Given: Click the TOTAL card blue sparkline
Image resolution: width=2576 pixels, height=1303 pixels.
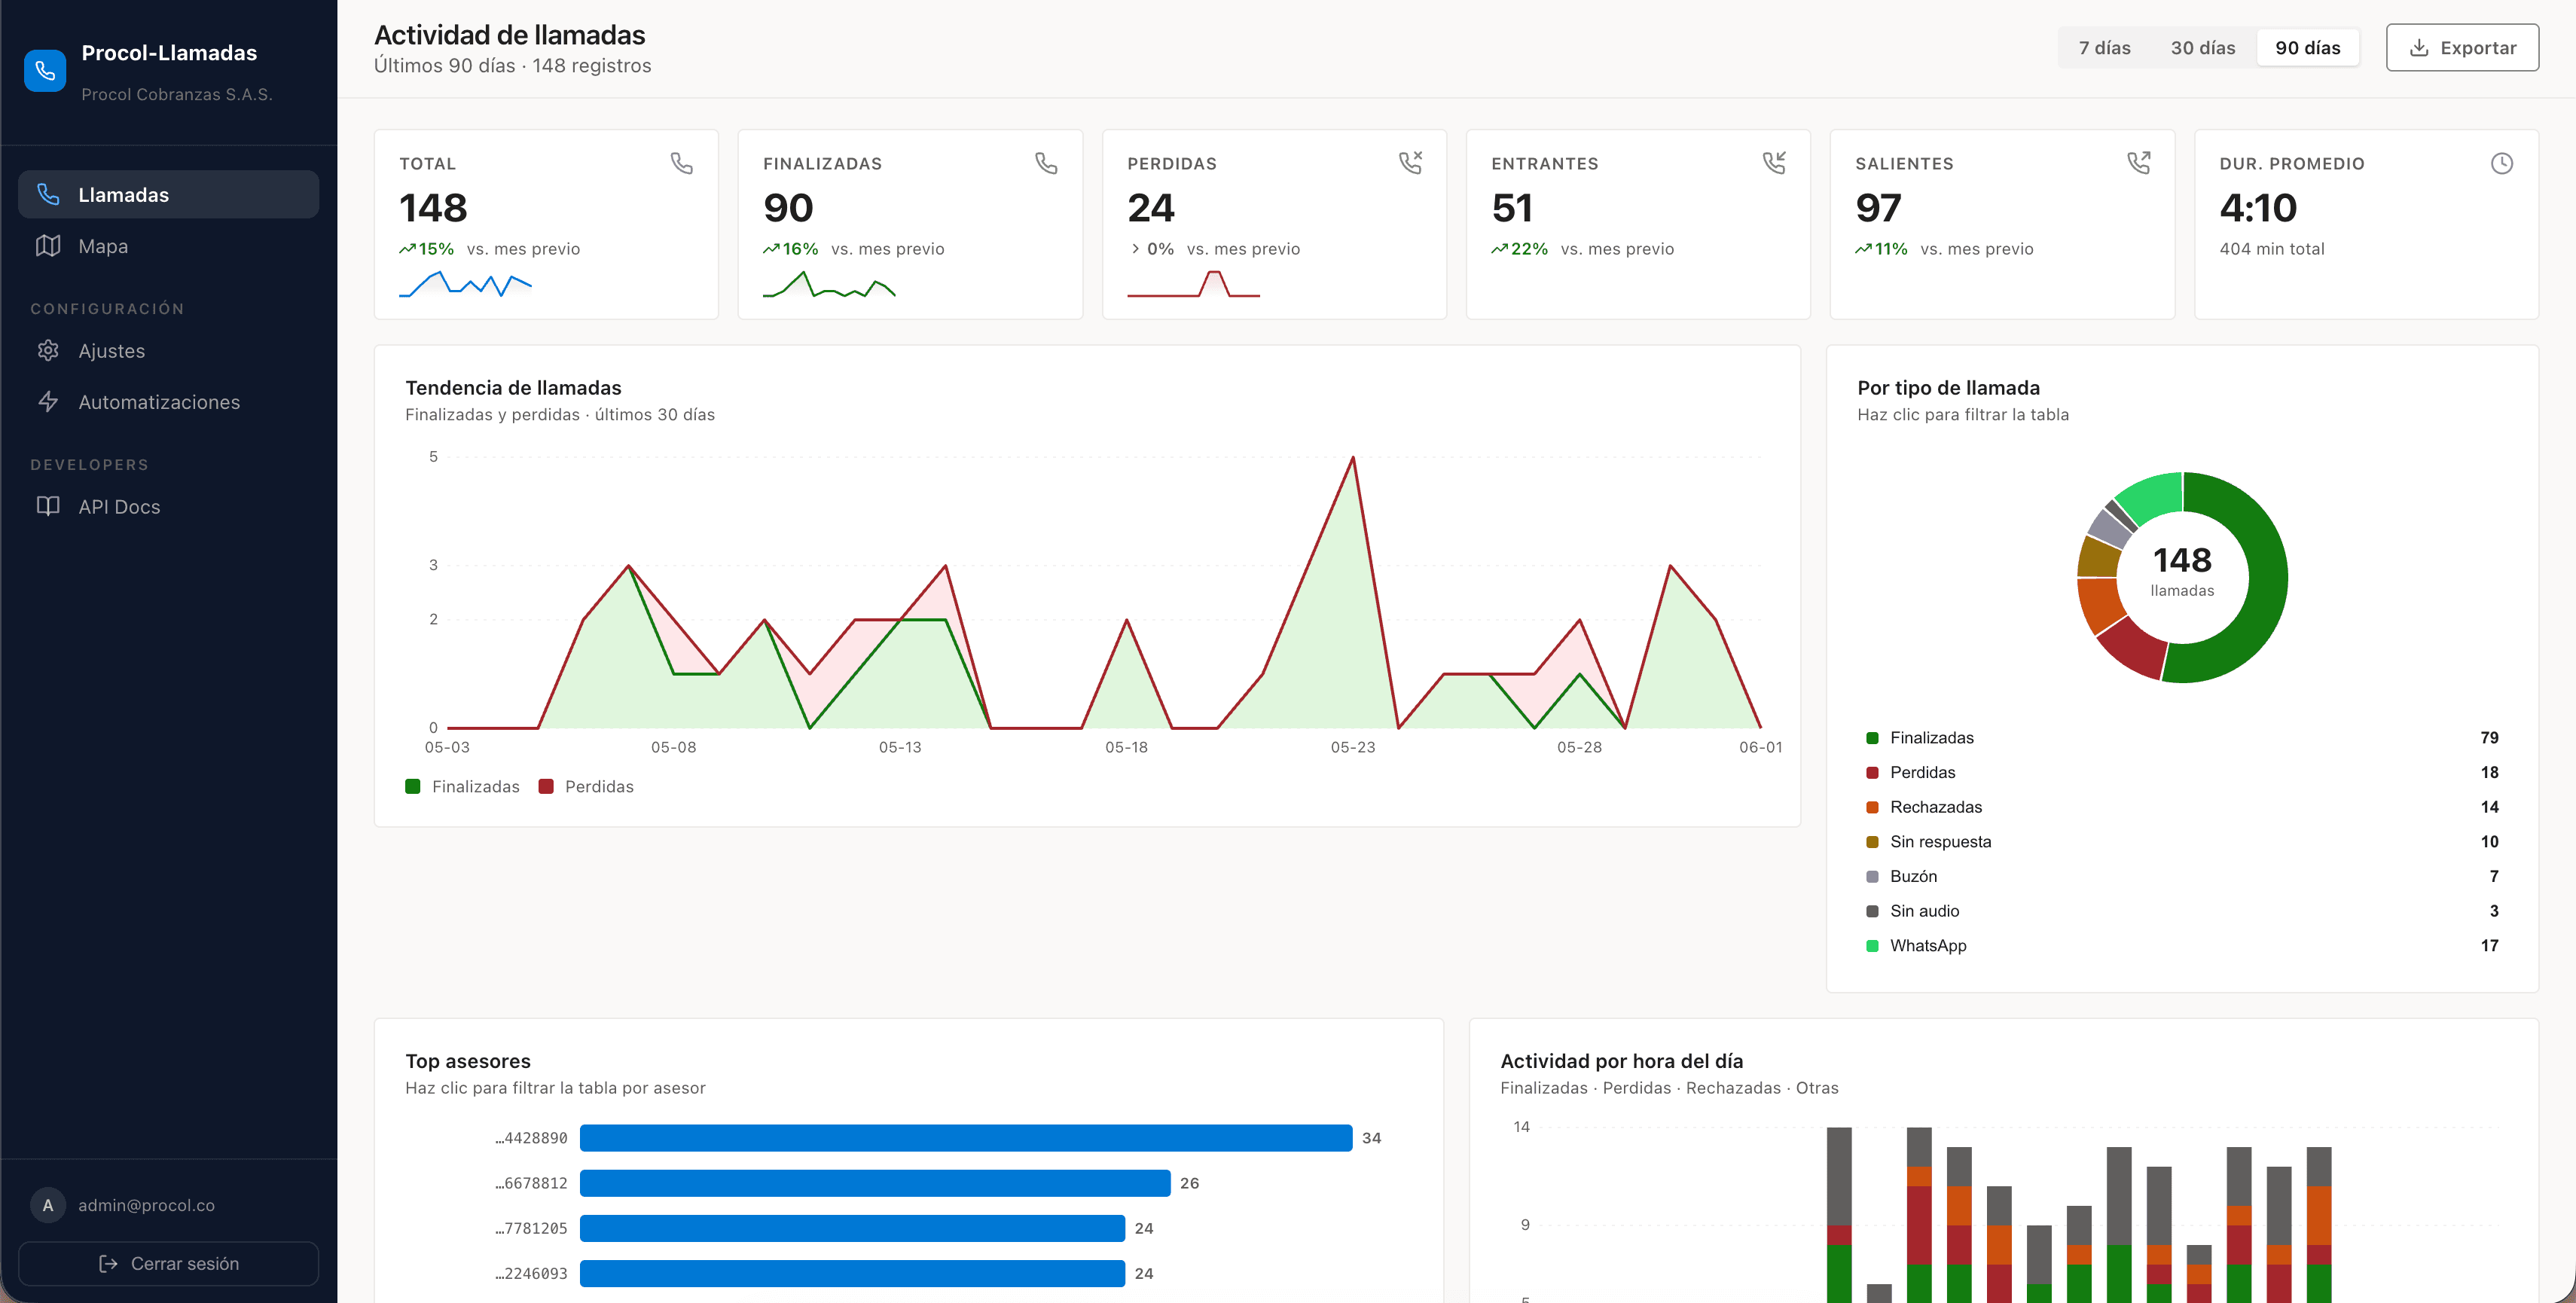Looking at the screenshot, I should (x=465, y=284).
